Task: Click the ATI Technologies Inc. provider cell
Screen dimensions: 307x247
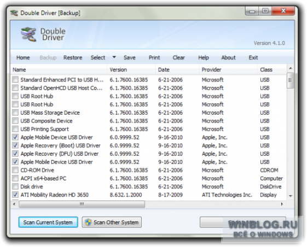Action: (227, 195)
